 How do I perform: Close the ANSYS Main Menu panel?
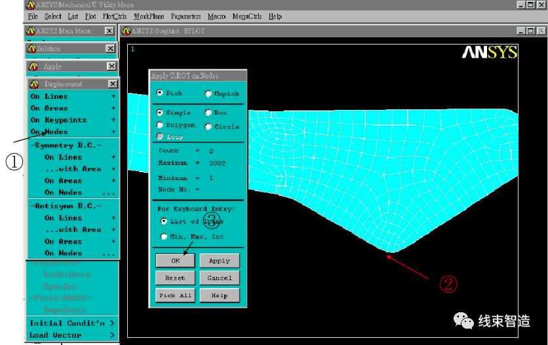coord(109,31)
